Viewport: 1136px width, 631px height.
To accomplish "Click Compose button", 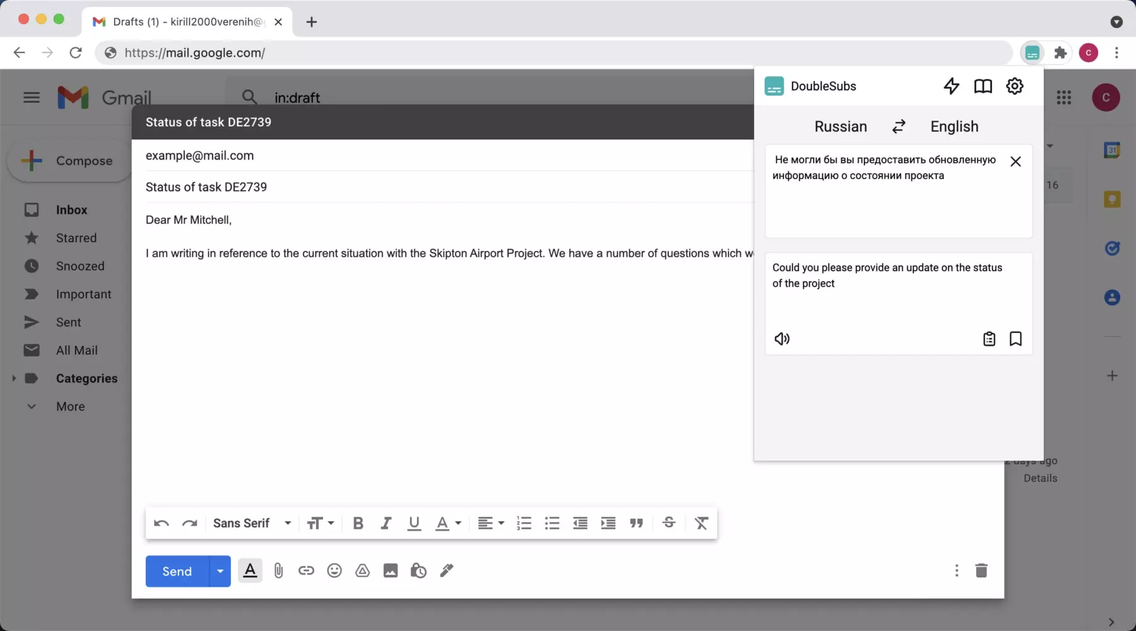I will (68, 161).
